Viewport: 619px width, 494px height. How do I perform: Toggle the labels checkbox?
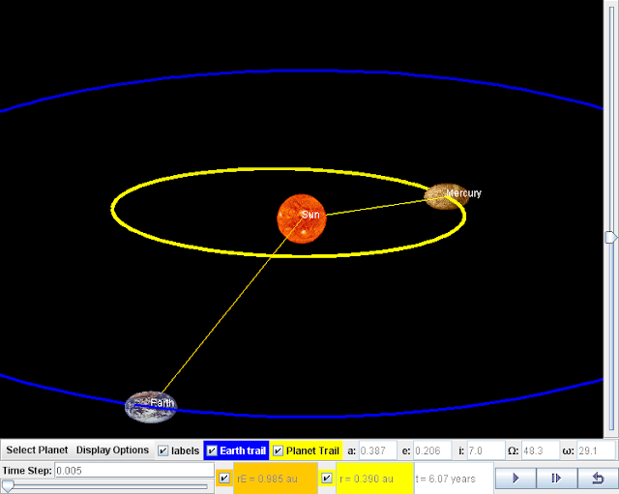pyautogui.click(x=163, y=450)
